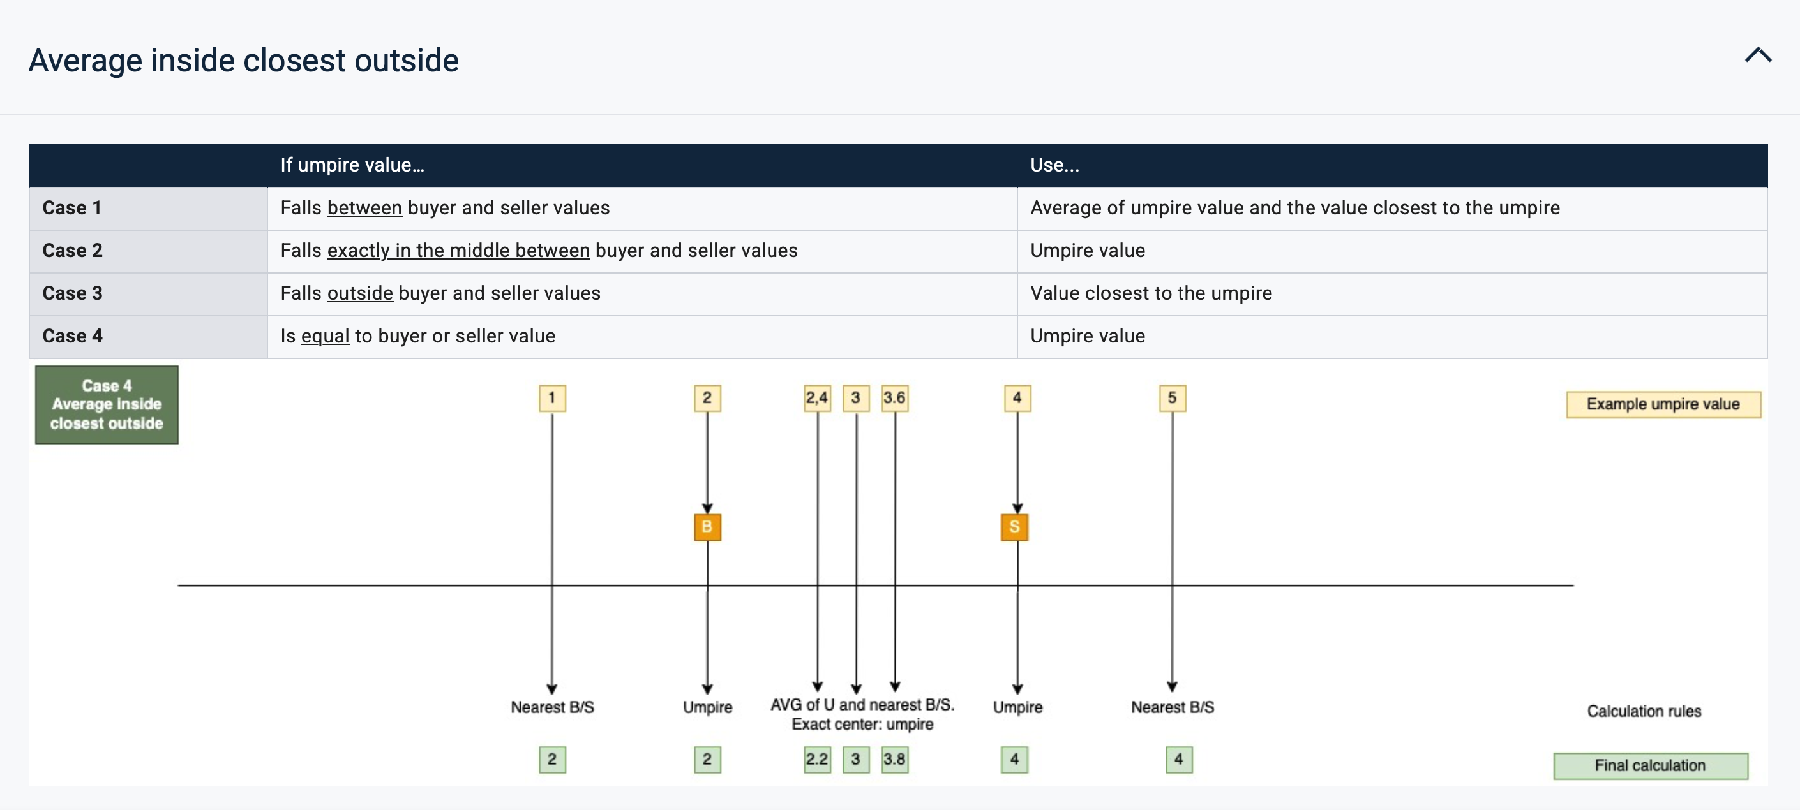Select the Case 2 row label
Image resolution: width=1800 pixels, height=810 pixels.
point(73,251)
